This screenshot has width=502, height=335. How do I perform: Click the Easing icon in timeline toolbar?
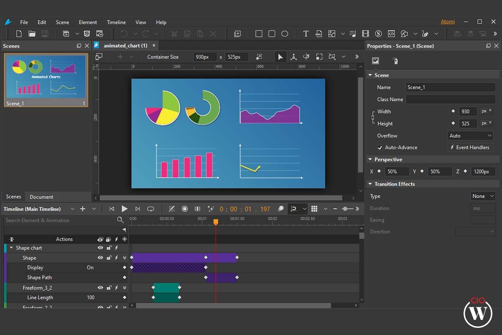coord(172,209)
